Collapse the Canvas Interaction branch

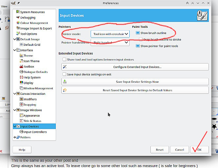tap(14, 94)
